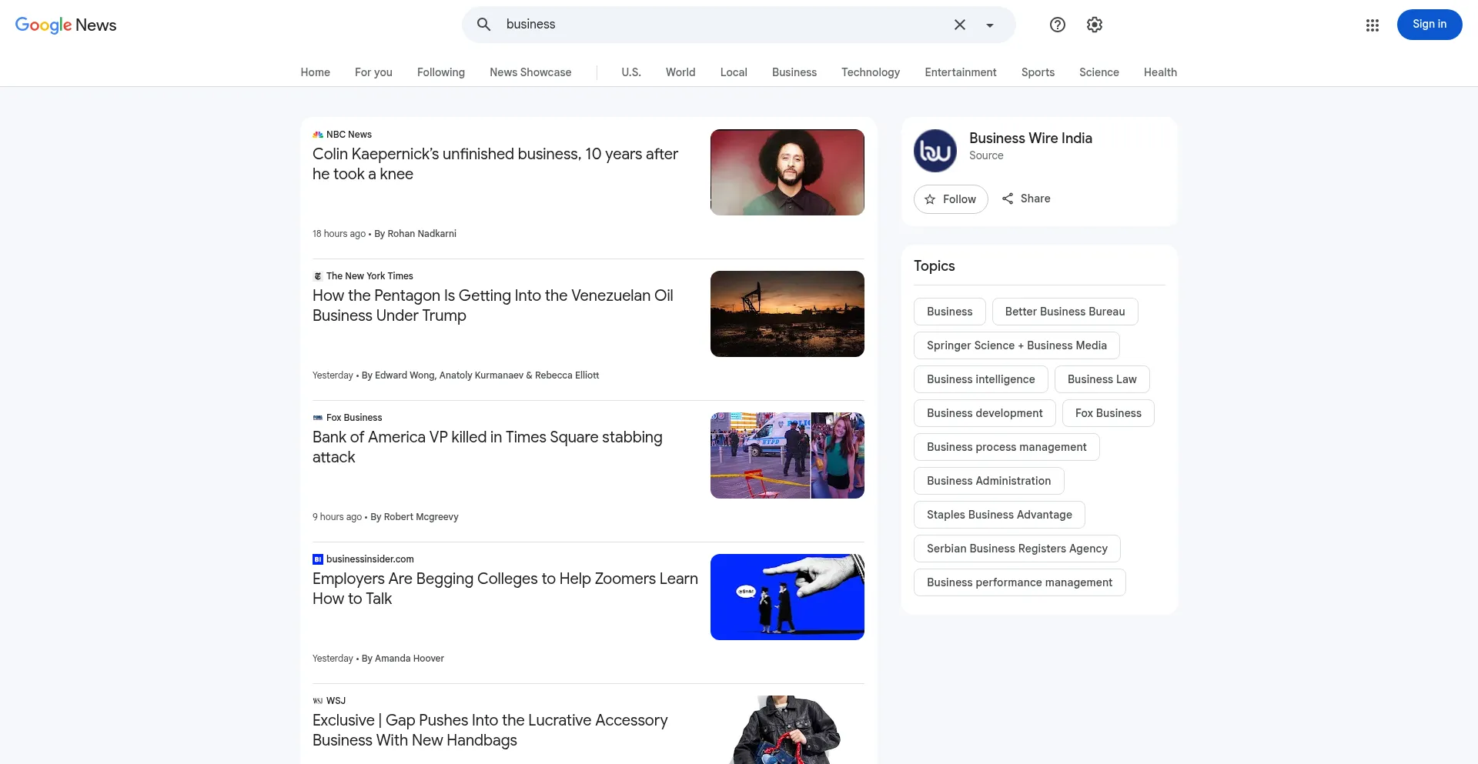Open the Technology section tab

click(x=871, y=72)
